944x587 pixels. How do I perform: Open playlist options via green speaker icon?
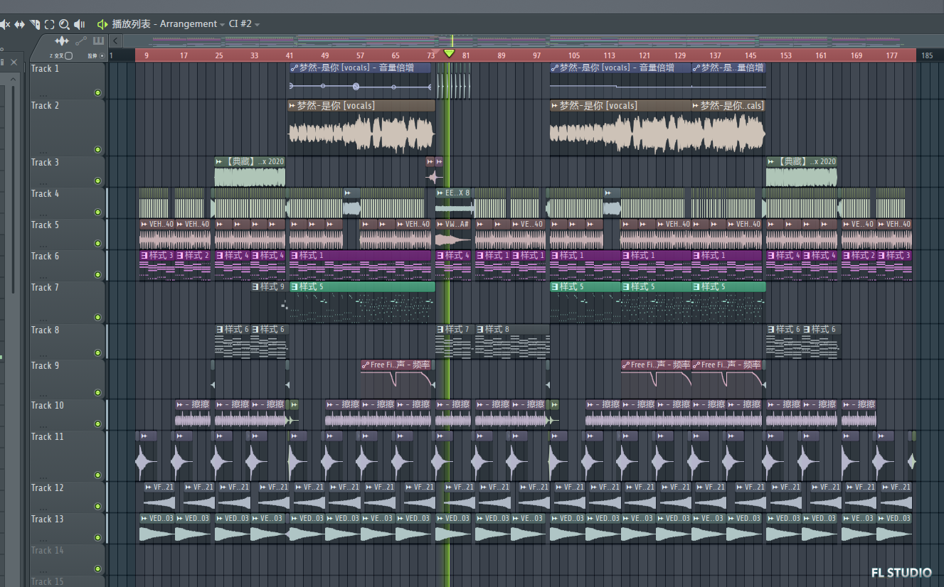coord(102,24)
